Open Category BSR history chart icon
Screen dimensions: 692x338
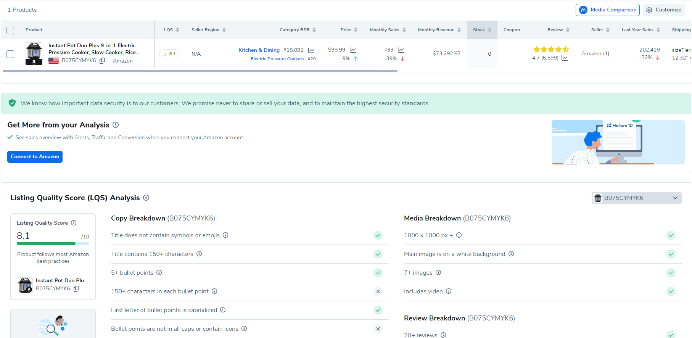pos(311,50)
